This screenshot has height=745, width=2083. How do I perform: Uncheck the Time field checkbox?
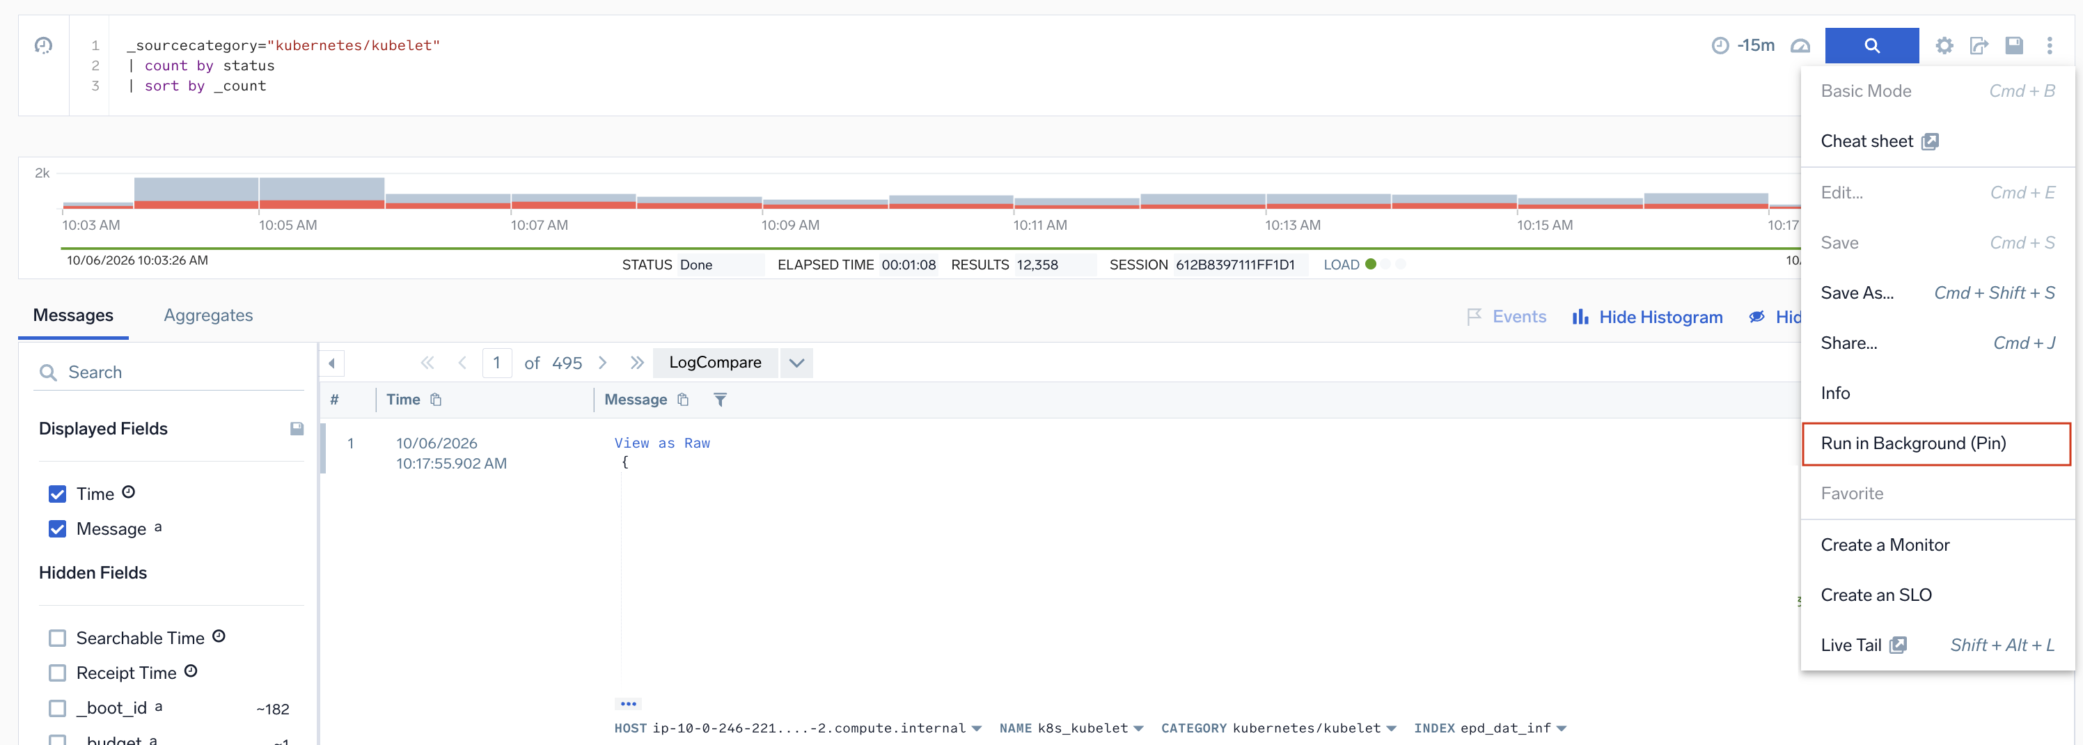click(x=57, y=494)
